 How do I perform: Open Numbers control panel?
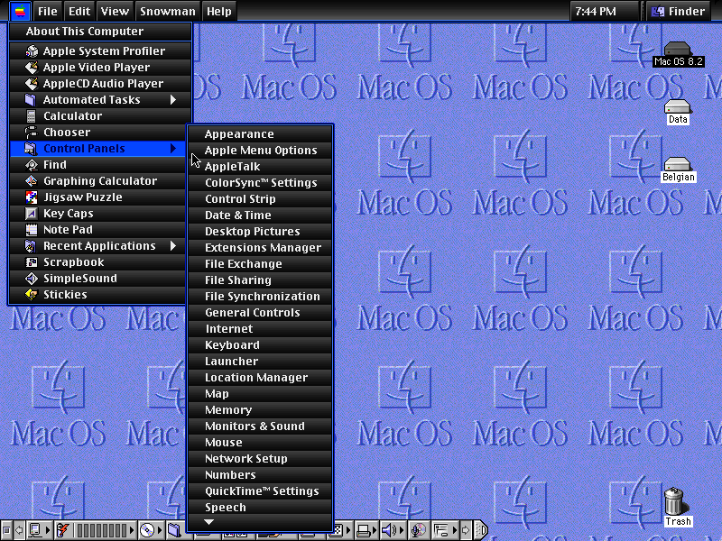pos(260,475)
